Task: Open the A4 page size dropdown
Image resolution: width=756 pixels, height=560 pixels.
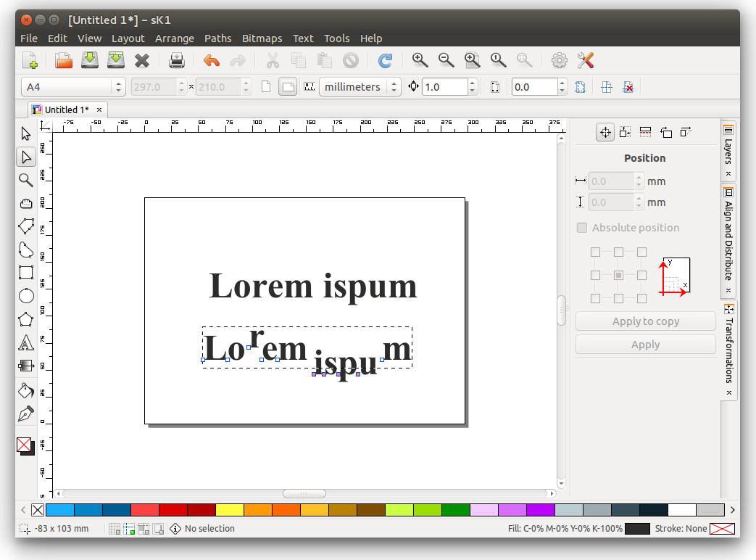Action: click(x=73, y=87)
